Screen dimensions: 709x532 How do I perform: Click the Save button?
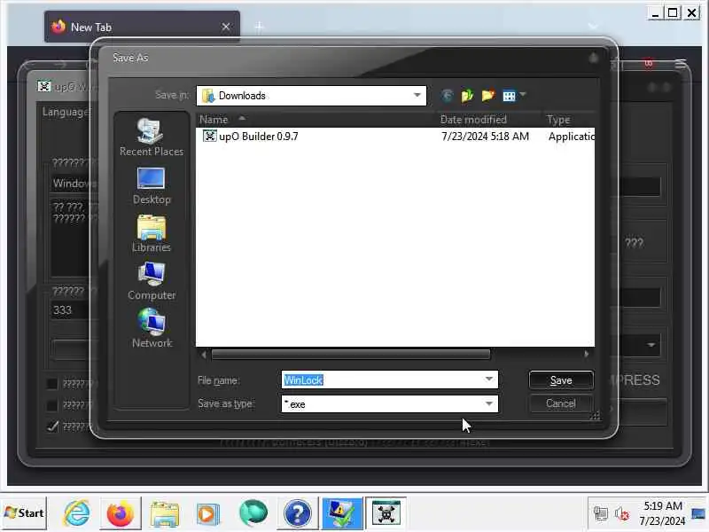tap(561, 380)
